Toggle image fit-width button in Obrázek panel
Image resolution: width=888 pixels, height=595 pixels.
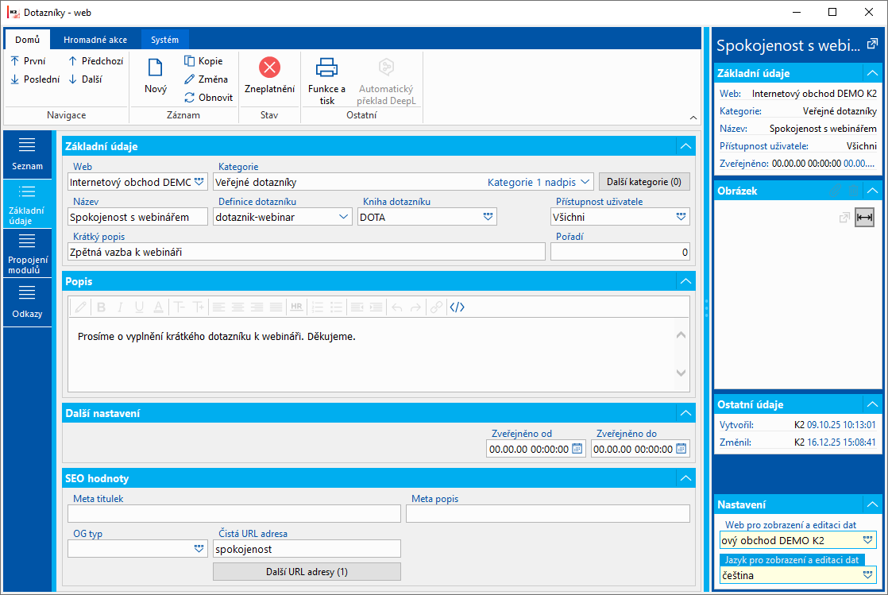click(x=864, y=218)
